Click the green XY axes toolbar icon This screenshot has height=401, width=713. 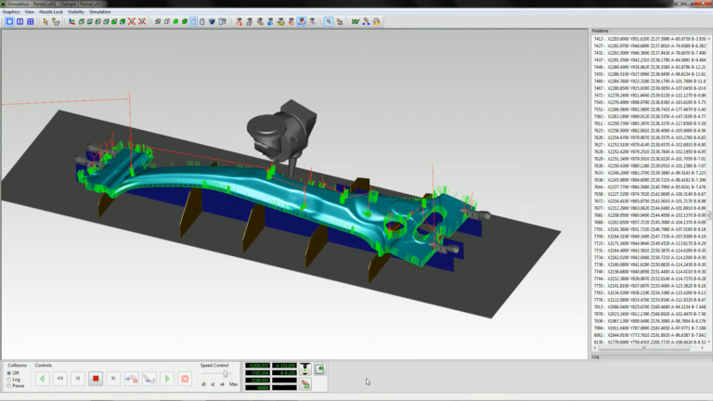356,21
